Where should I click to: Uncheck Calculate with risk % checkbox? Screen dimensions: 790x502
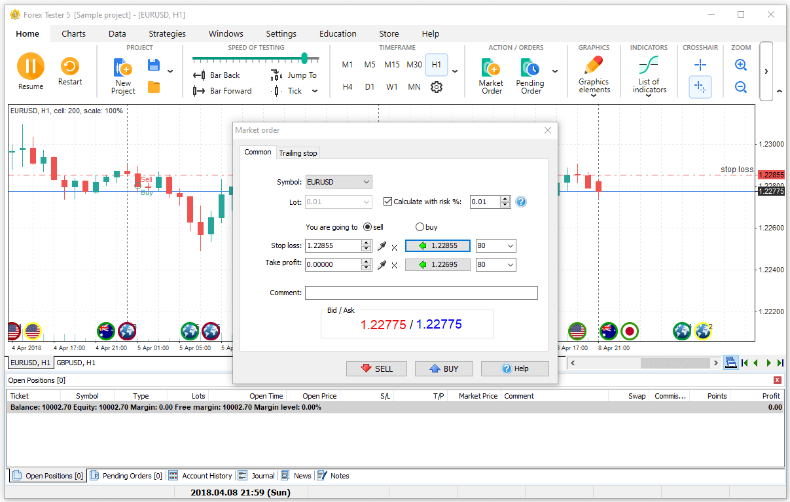pyautogui.click(x=388, y=202)
